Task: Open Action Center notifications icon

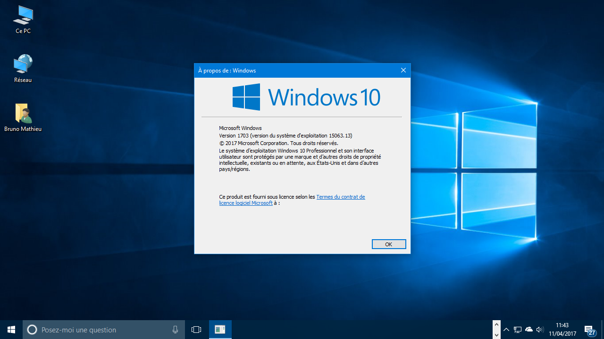Action: pyautogui.click(x=590, y=330)
